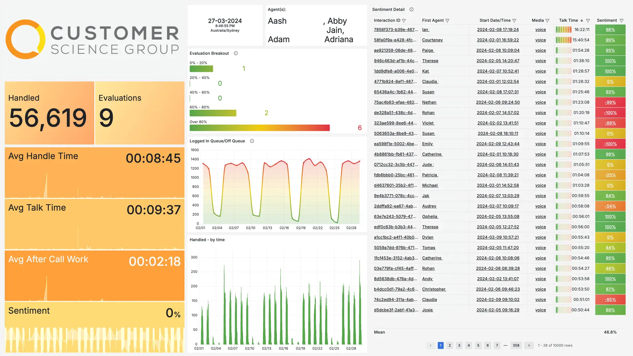Go to the previous page of results

430,345
